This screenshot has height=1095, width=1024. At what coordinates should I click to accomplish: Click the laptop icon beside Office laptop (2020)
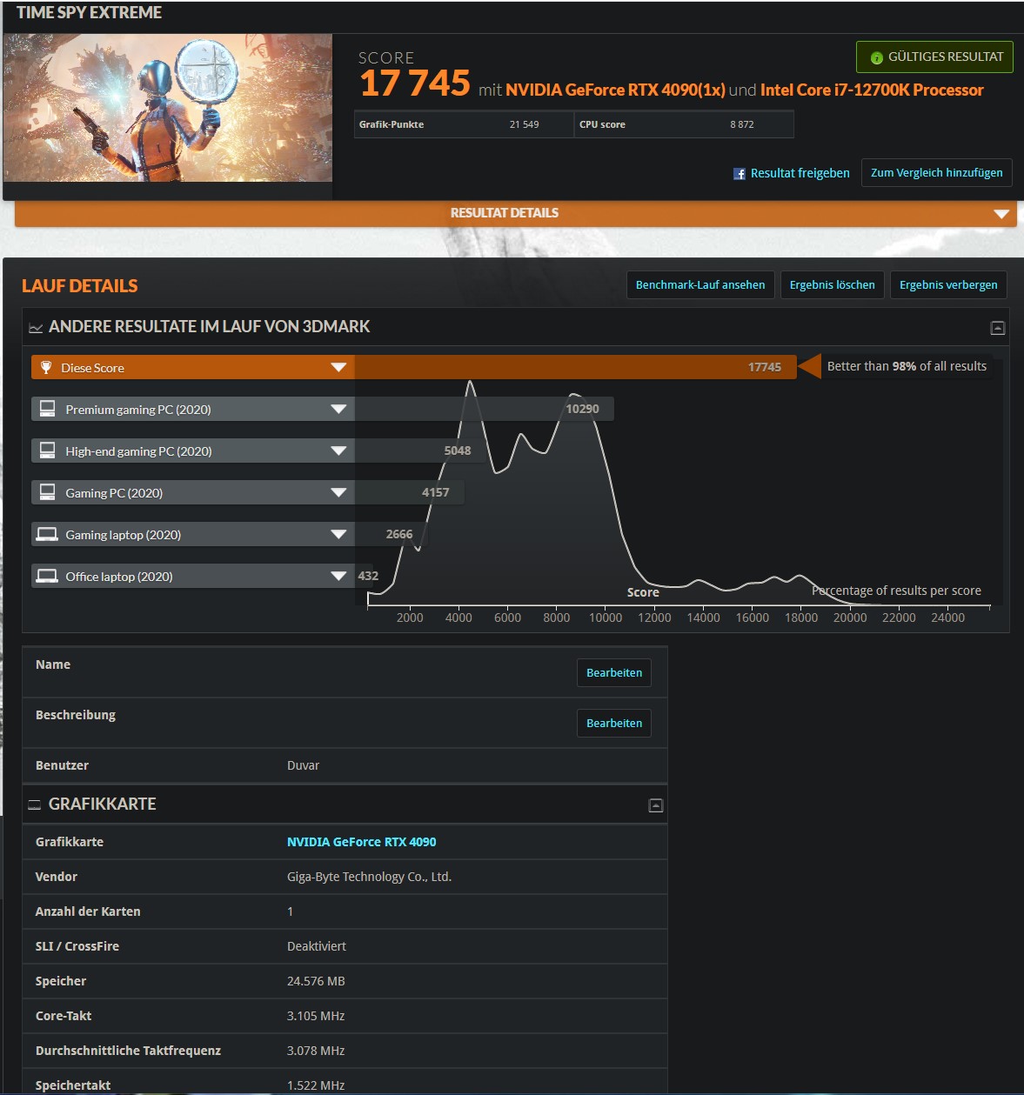[x=48, y=576]
